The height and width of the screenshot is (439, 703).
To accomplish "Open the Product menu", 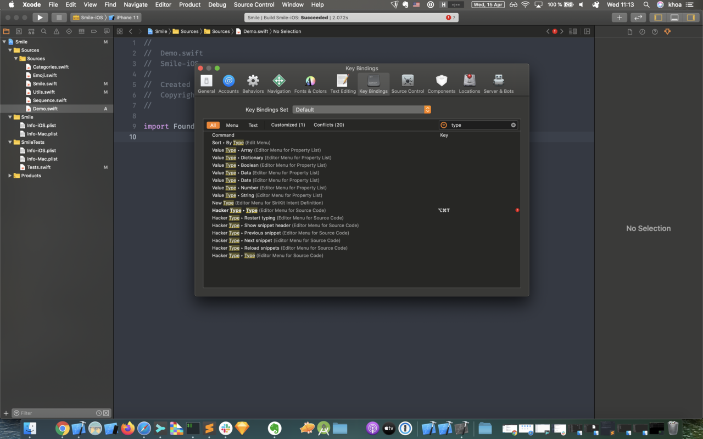I will (189, 4).
